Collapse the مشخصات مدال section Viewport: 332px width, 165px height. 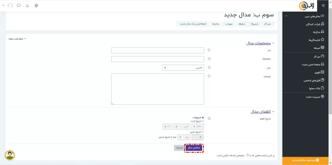click(258, 43)
